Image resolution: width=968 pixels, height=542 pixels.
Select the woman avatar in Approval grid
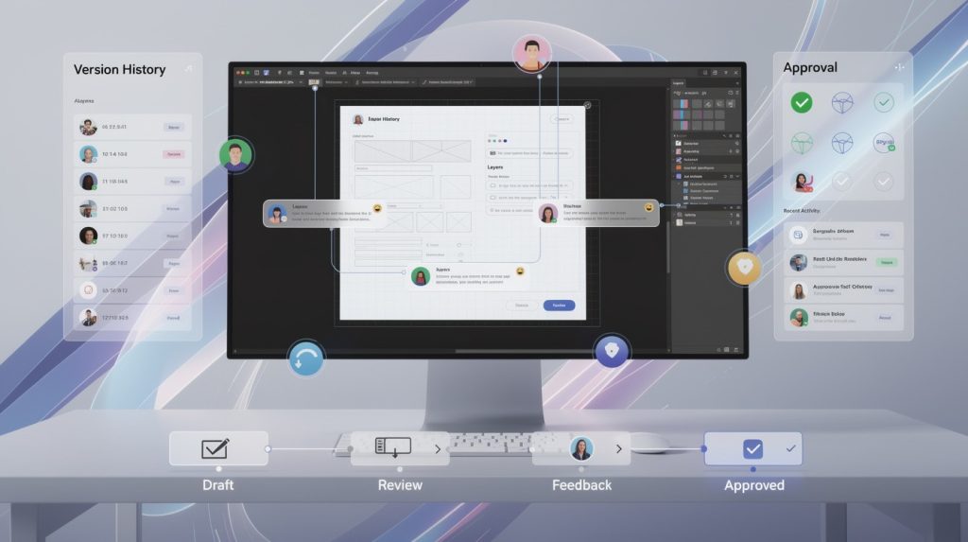click(802, 182)
